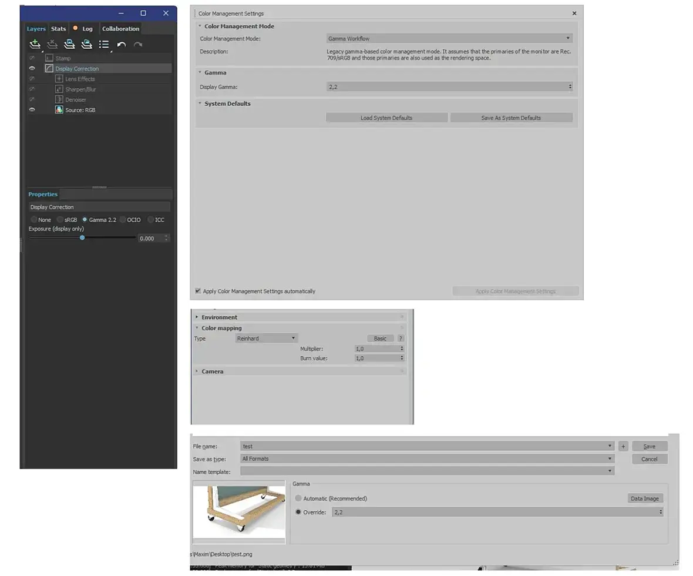This screenshot has height=576, width=693.
Task: Toggle visibility of the Stamp layer
Action: pyautogui.click(x=32, y=58)
